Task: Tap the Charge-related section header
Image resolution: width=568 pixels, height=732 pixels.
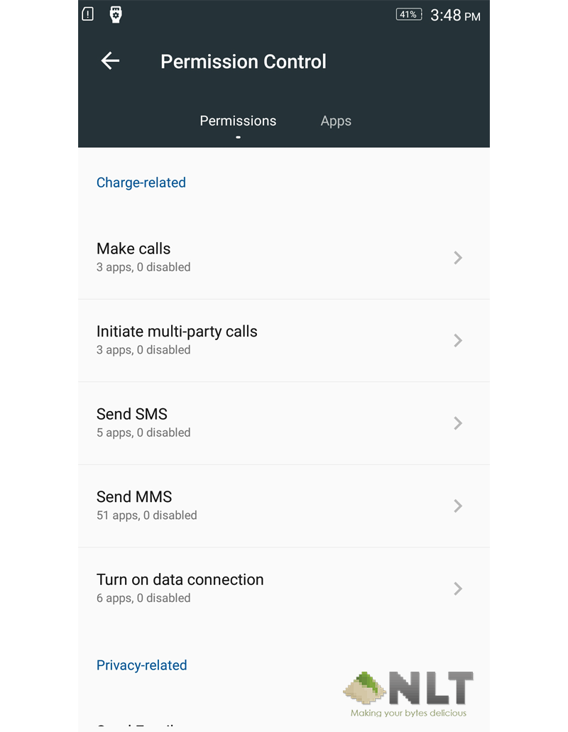Action: [141, 182]
